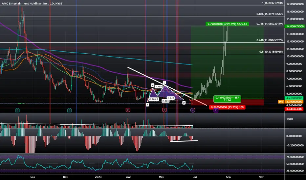
Task: Click the 1.343 harmonic ratio label
Action: point(170,98)
